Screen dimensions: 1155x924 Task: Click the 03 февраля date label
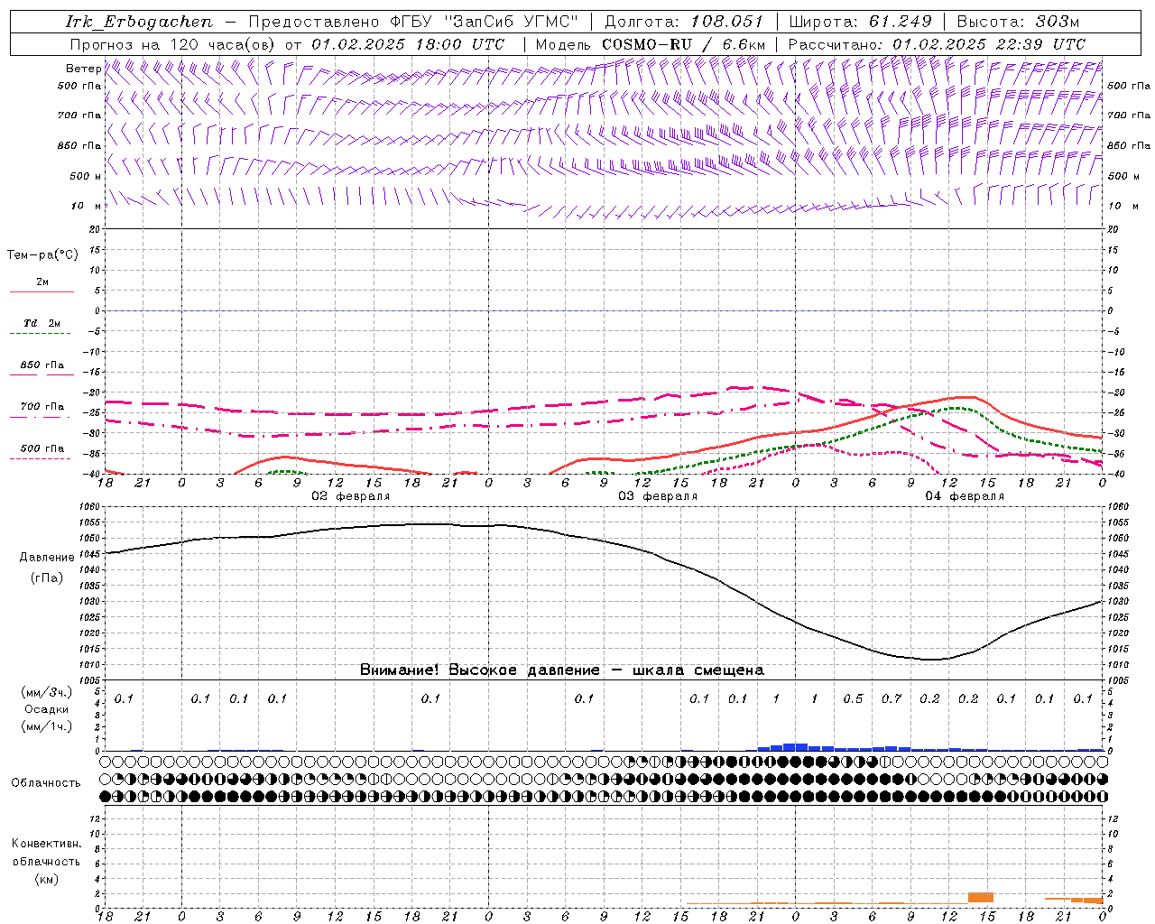pyautogui.click(x=658, y=496)
